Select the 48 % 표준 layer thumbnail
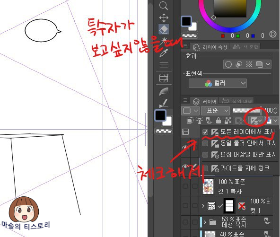Image resolution: width=280 pixels, height=237 pixels. (x=210, y=234)
